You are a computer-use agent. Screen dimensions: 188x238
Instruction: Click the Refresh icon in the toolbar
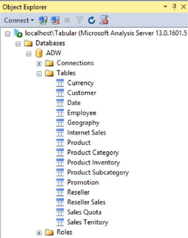[92, 20]
